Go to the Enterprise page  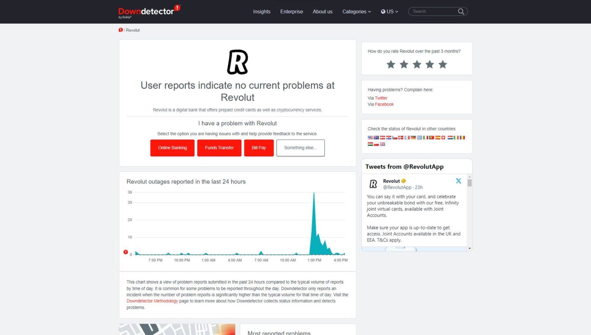(291, 12)
